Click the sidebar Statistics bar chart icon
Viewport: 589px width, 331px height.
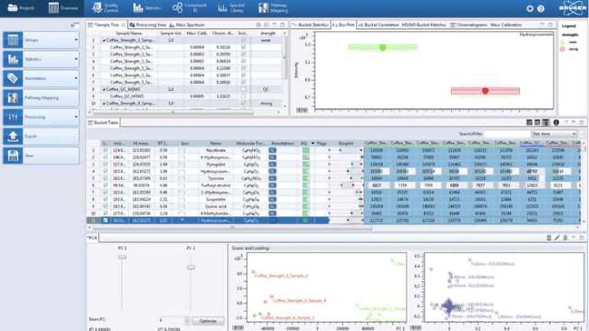13,59
